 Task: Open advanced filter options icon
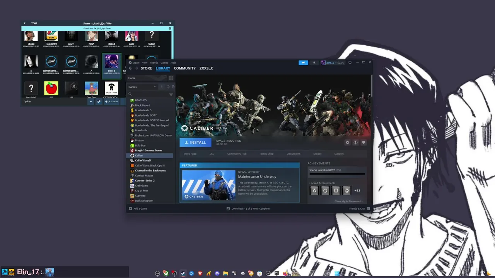[x=171, y=94]
